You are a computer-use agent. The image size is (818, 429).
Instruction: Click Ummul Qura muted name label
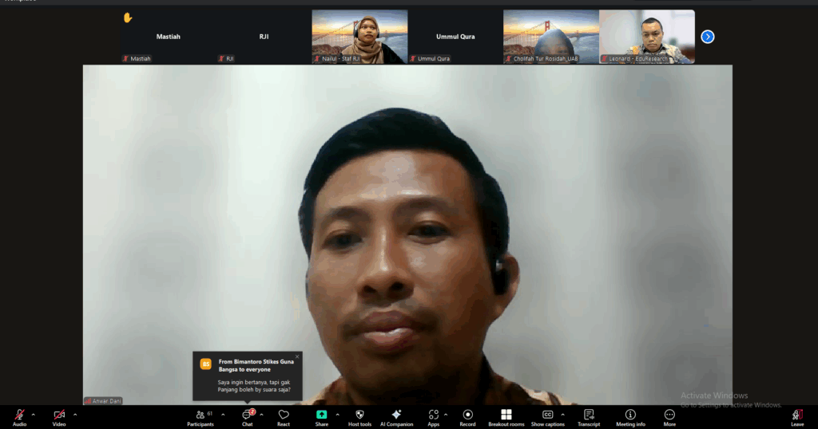[x=431, y=59]
